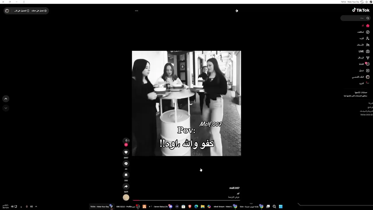Click the playing video frame
This screenshot has width=373, height=210.
pos(186,103)
